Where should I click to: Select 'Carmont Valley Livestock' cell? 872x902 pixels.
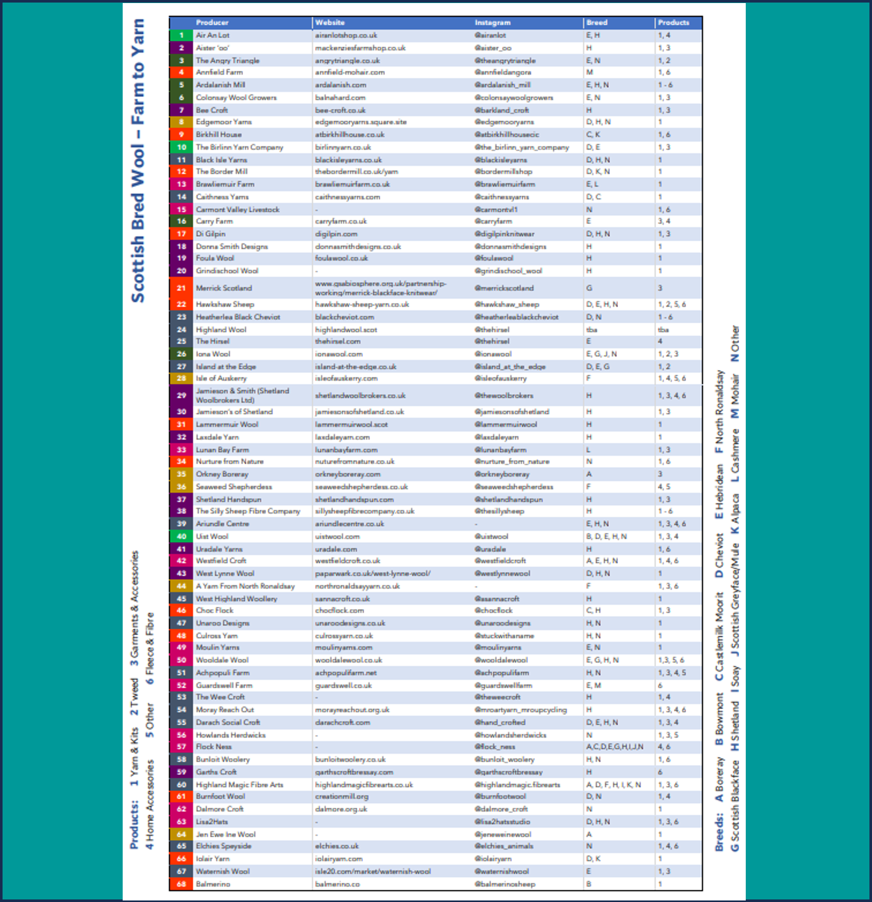(237, 209)
